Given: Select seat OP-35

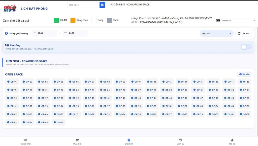Looking at the screenshot, I should 12,98.
